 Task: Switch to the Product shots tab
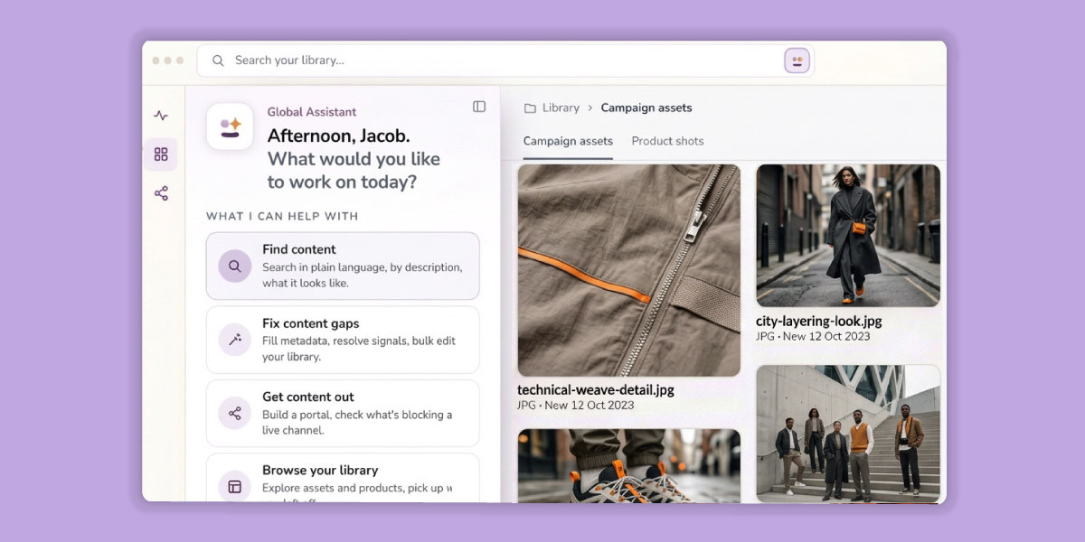(x=667, y=141)
